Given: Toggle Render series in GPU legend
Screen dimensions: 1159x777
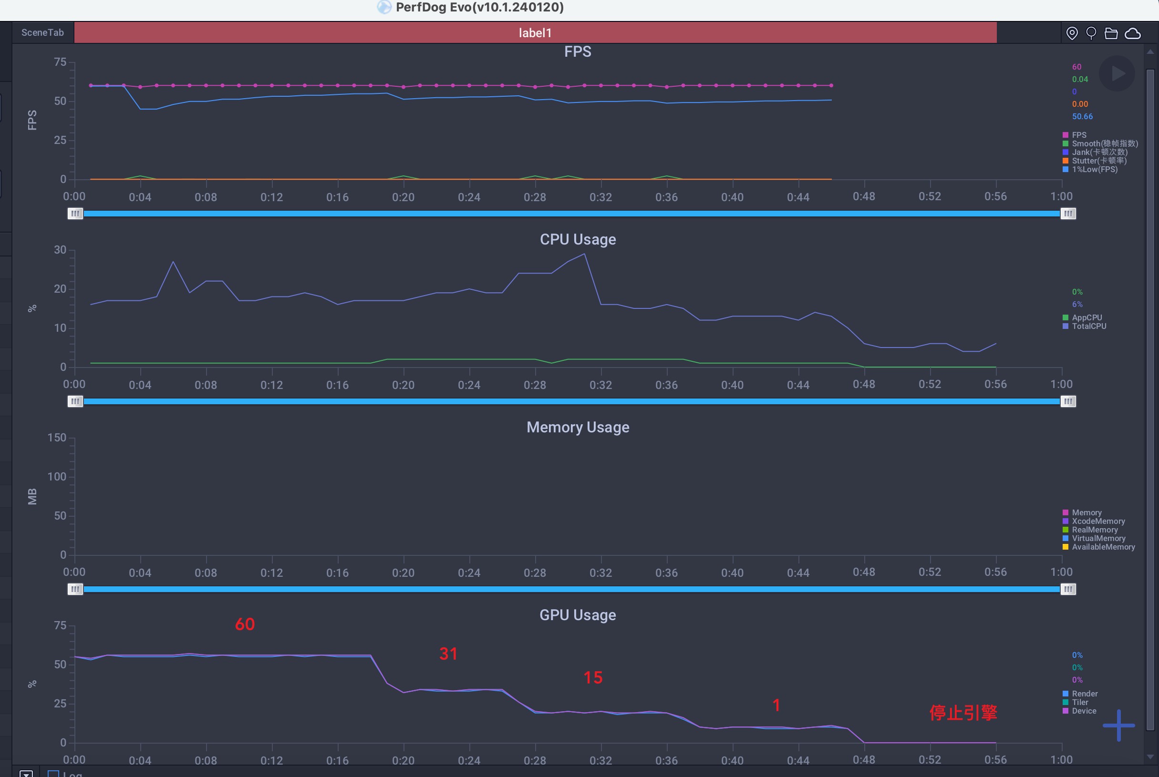Looking at the screenshot, I should tap(1084, 694).
